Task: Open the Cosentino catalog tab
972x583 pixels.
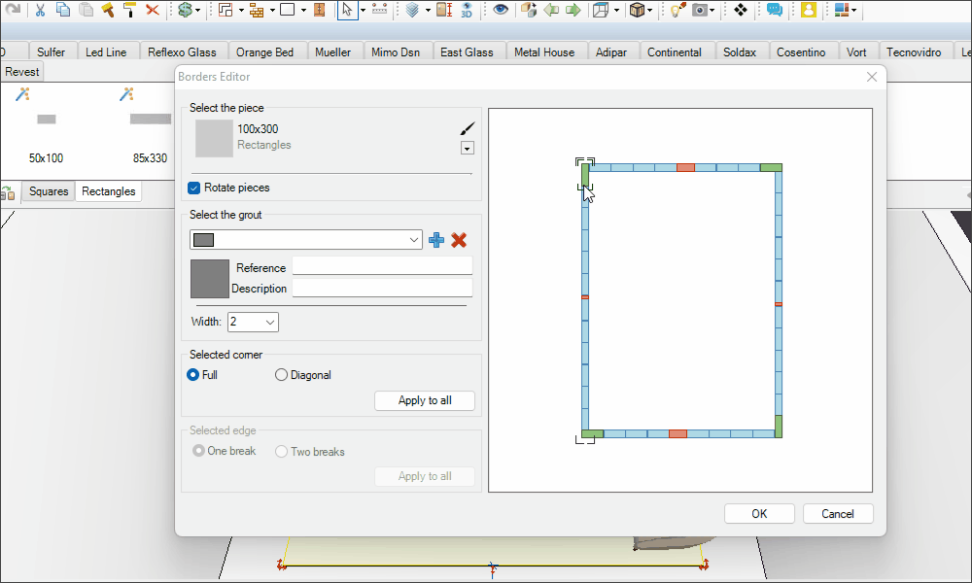Action: pos(801,52)
